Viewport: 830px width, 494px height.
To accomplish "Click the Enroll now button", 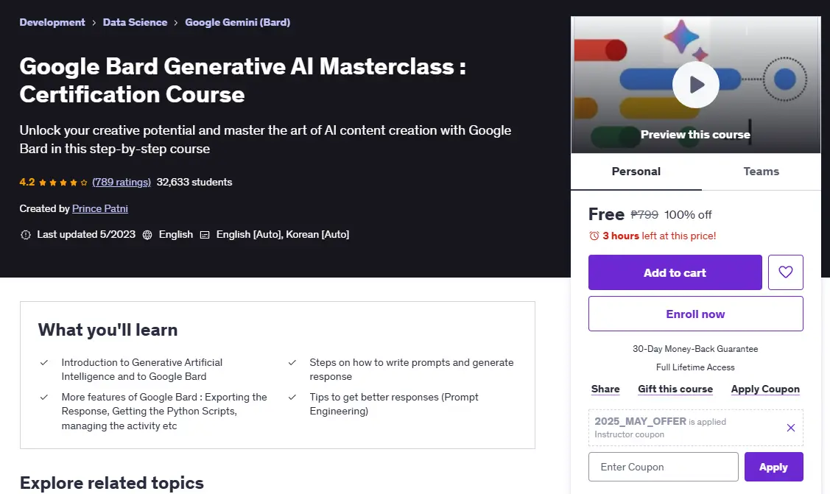I will click(x=695, y=314).
